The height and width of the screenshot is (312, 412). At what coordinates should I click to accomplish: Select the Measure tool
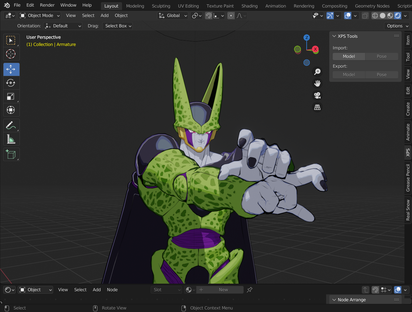point(11,139)
